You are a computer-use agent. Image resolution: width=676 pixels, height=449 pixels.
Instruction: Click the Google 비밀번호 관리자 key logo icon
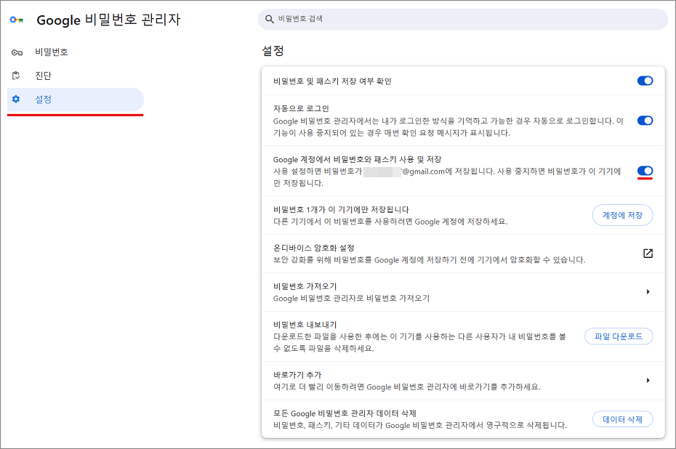point(16,20)
